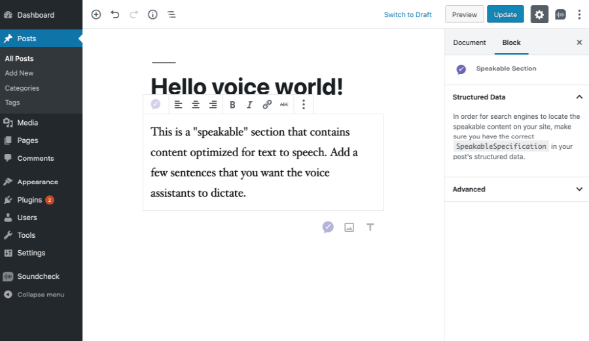Open block more options menu
Viewport: 589px width, 341px height.
coord(303,105)
